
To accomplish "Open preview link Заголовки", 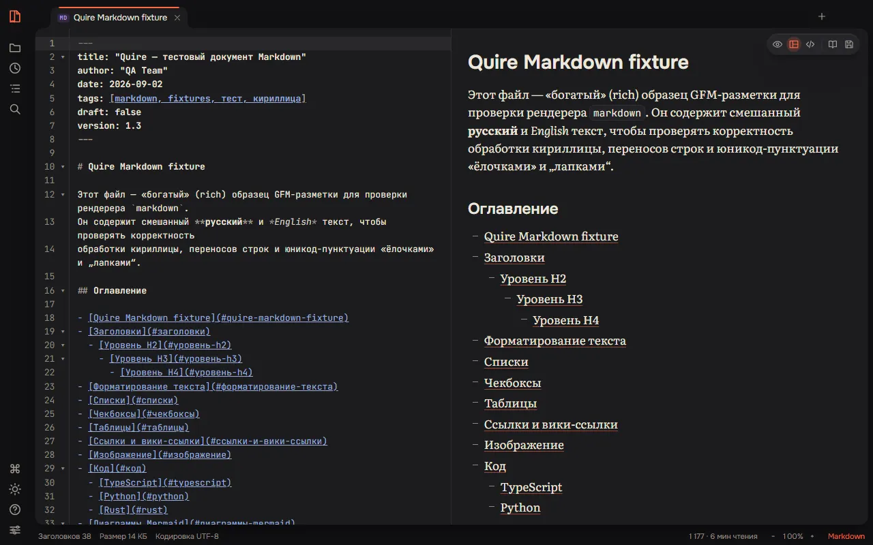I will point(514,258).
